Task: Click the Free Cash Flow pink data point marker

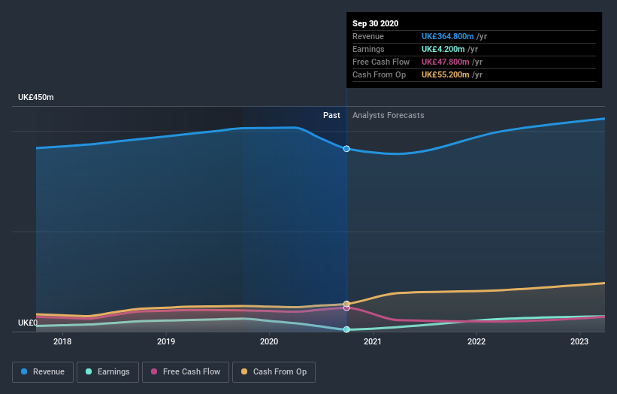Action: tap(346, 308)
